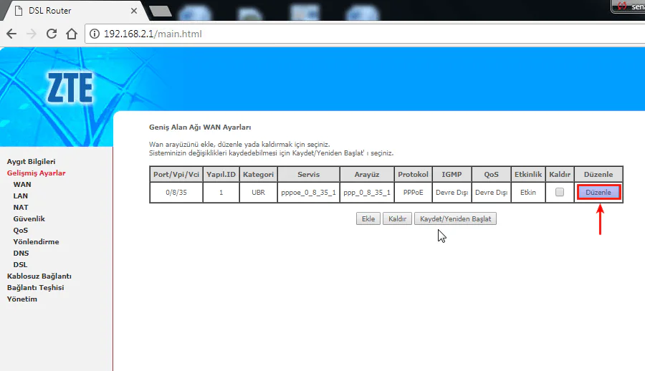Select LAN in sidebar
This screenshot has width=645, height=371.
(x=21, y=196)
